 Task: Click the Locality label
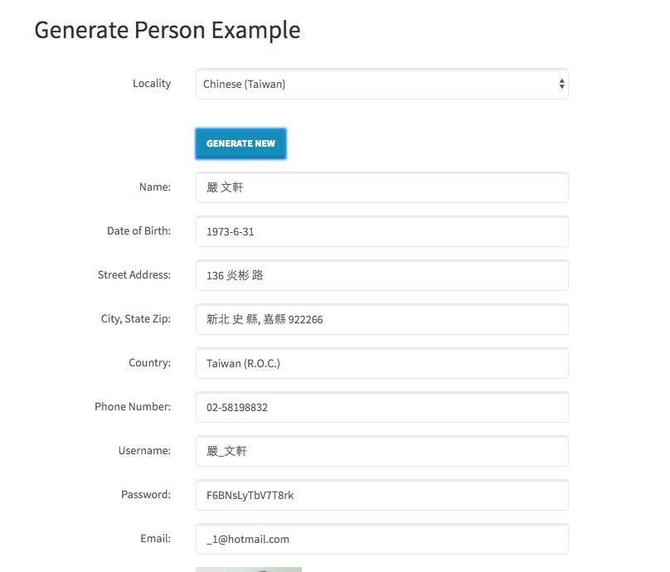point(152,83)
